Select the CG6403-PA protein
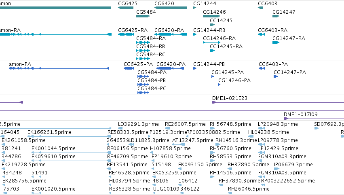Image resolution: width=344 pixels, height=195 pixels. point(262,68)
